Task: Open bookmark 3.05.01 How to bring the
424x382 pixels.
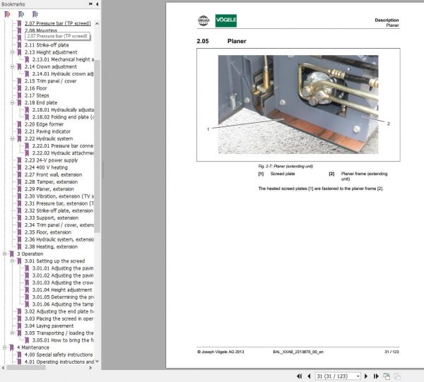Action: (x=63, y=340)
